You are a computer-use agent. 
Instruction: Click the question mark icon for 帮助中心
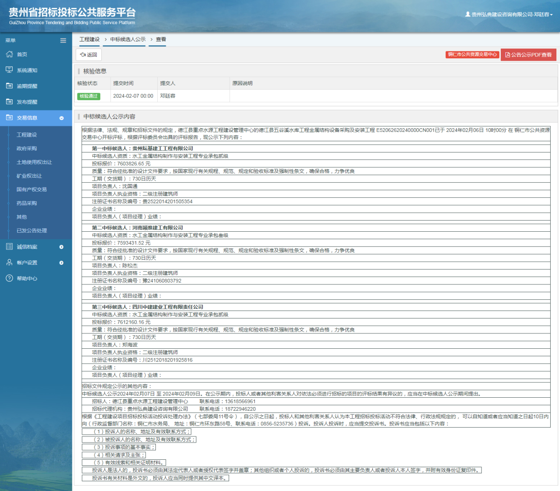point(9,278)
